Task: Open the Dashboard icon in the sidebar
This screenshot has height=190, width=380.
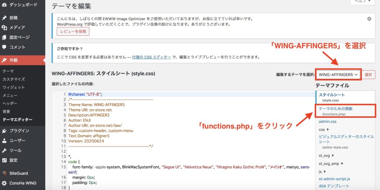Action: coord(4,5)
